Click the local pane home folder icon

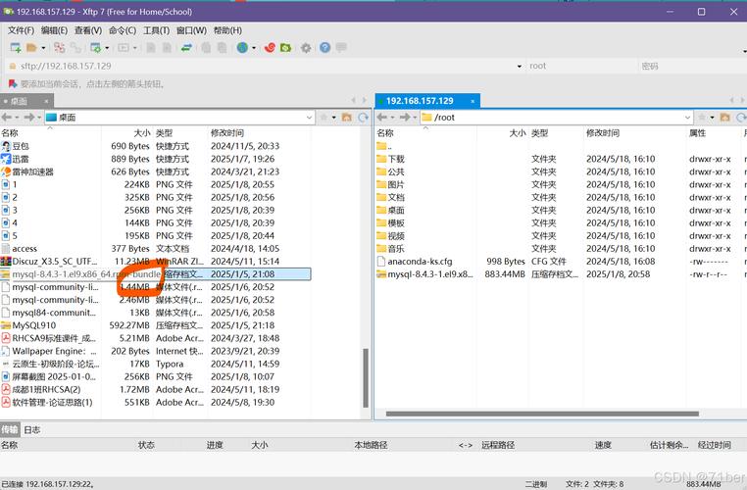click(347, 118)
